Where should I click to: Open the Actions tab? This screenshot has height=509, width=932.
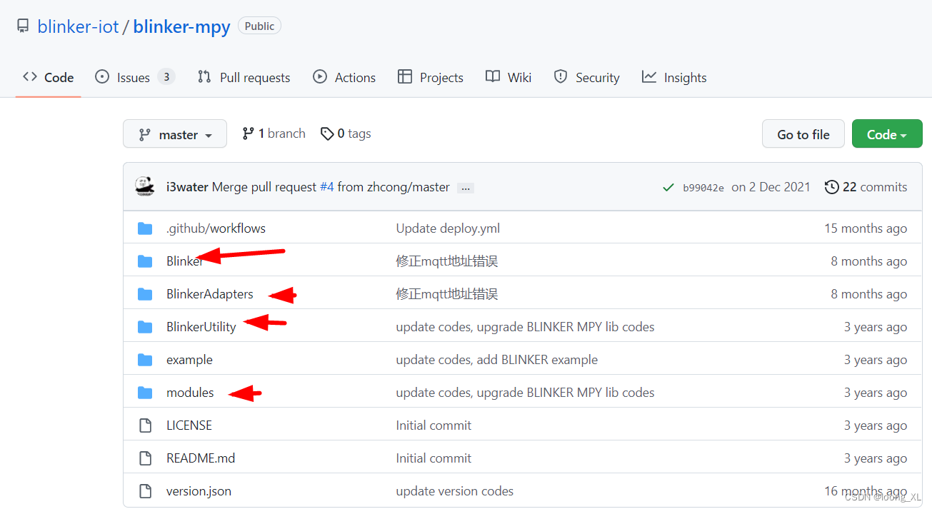coord(344,77)
